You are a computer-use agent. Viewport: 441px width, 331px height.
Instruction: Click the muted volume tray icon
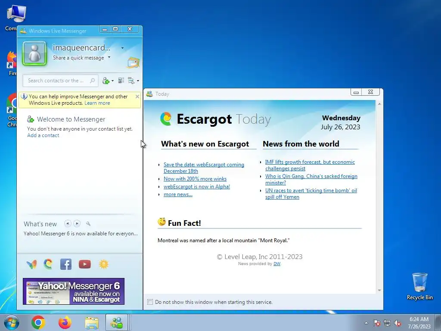[398, 323]
